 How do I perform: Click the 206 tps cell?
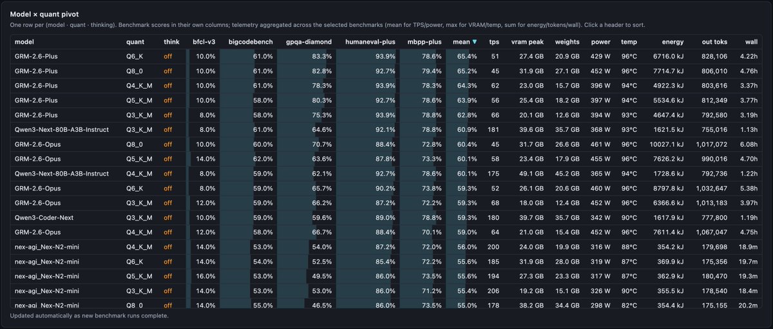click(493, 291)
